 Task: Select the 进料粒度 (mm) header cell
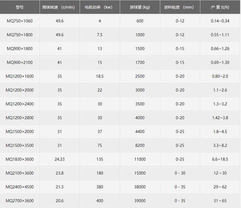tap(180, 7)
